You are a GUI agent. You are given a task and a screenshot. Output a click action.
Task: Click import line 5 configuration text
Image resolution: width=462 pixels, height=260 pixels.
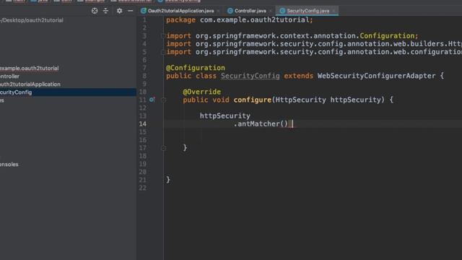click(x=436, y=52)
